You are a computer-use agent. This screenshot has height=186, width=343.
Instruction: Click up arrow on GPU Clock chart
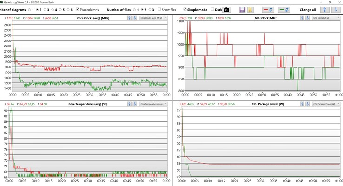pos(302,18)
